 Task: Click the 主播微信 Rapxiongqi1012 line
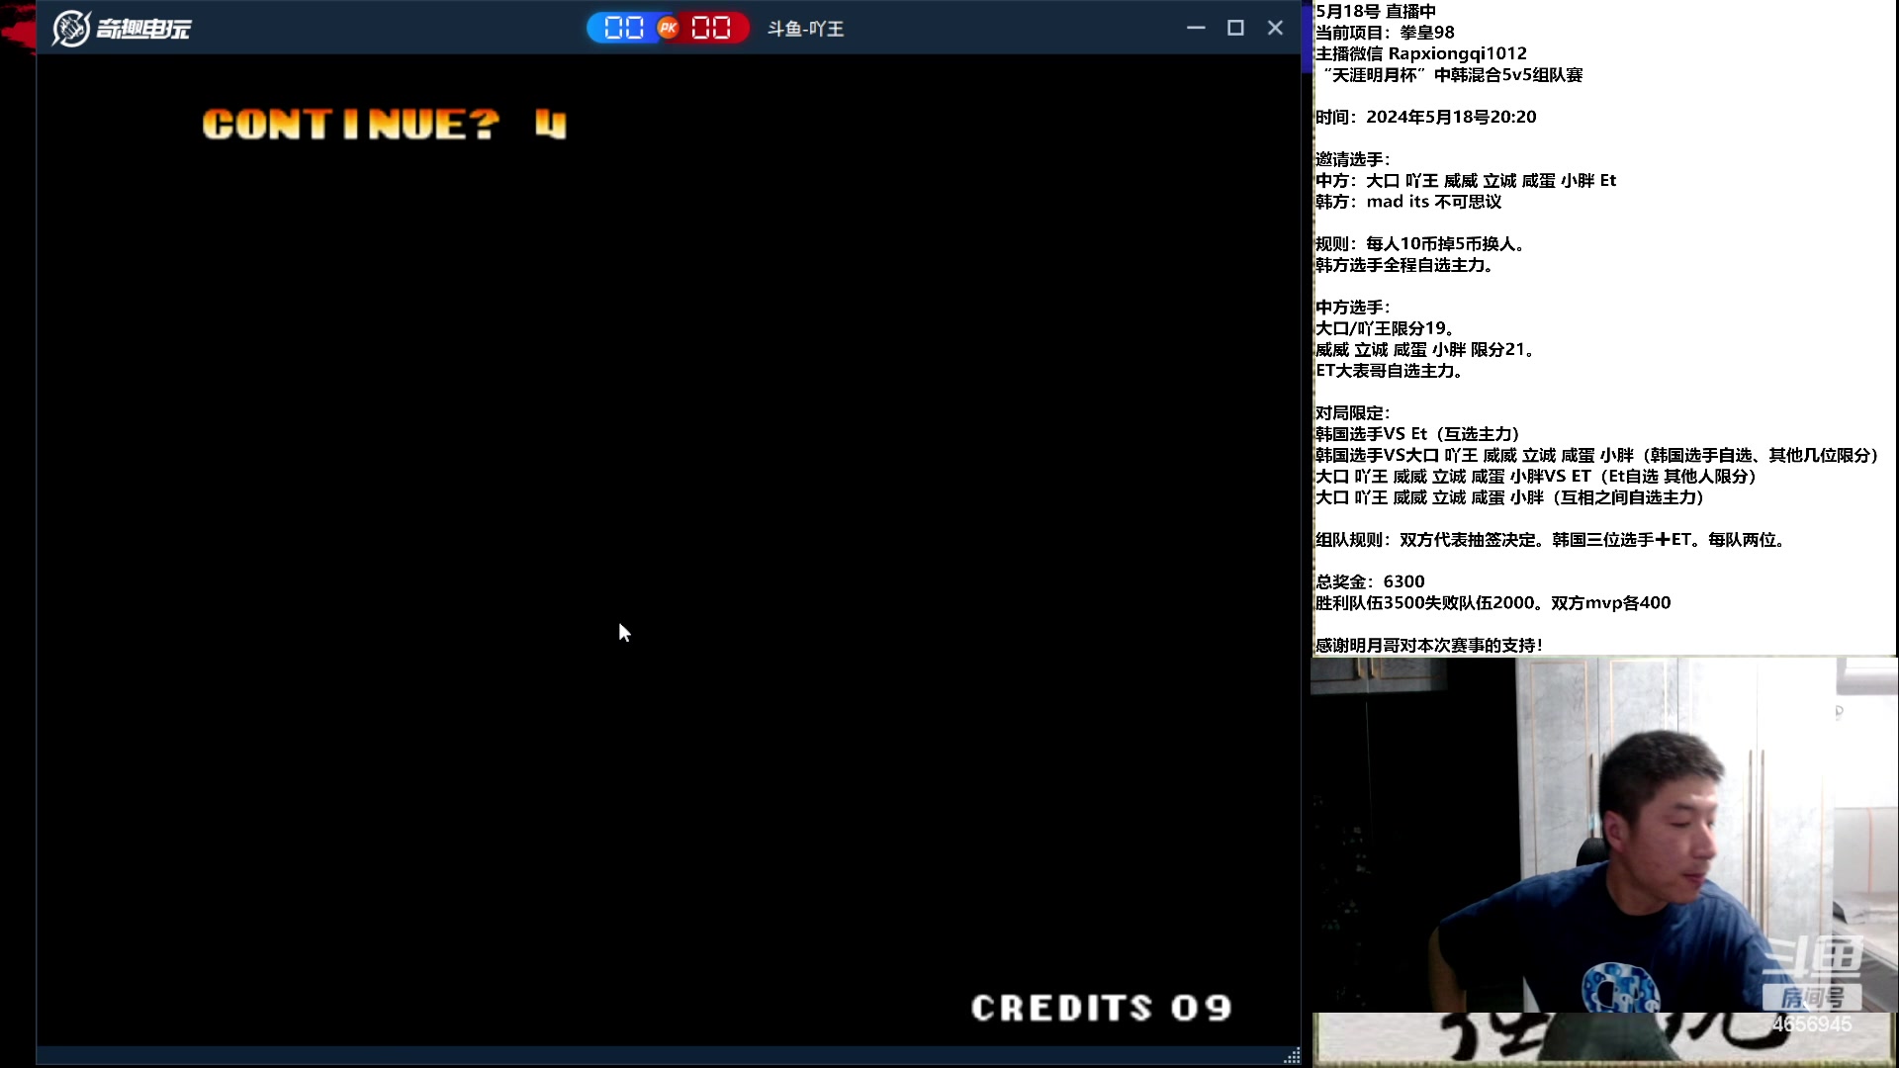tap(1420, 53)
